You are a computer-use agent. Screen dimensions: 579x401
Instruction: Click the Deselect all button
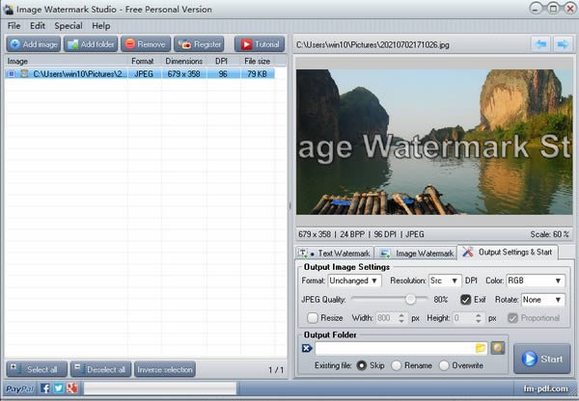pyautogui.click(x=100, y=369)
